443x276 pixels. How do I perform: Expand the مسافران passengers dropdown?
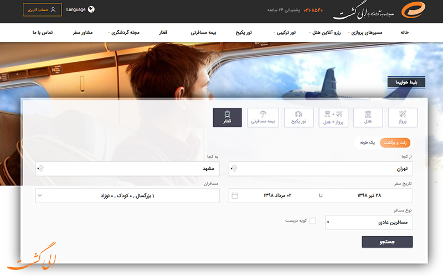click(127, 195)
